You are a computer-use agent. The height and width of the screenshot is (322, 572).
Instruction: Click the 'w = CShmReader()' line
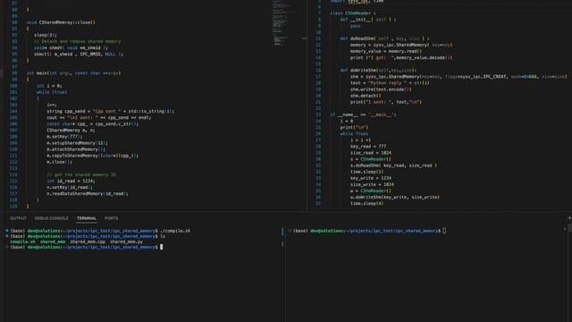tap(371, 191)
